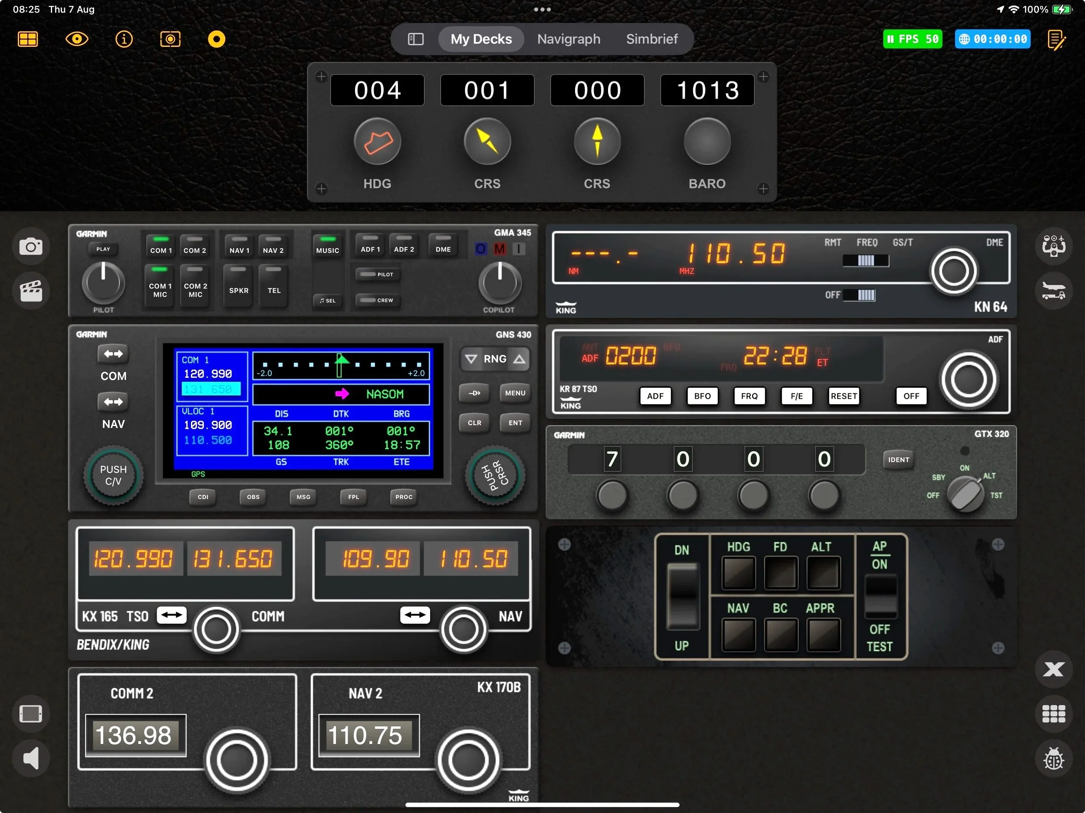Image resolution: width=1085 pixels, height=813 pixels.
Task: Tap the green FPS 50 indicator
Action: (x=912, y=39)
